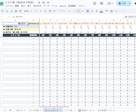Viewport: 136px width, 112px height.
Task: Open the データ menu
Action: pos(46,6)
